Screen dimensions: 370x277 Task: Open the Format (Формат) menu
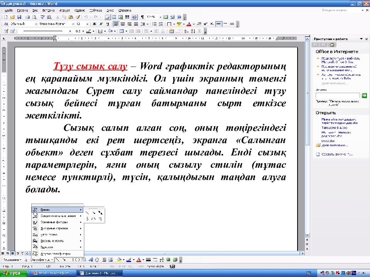click(64, 10)
